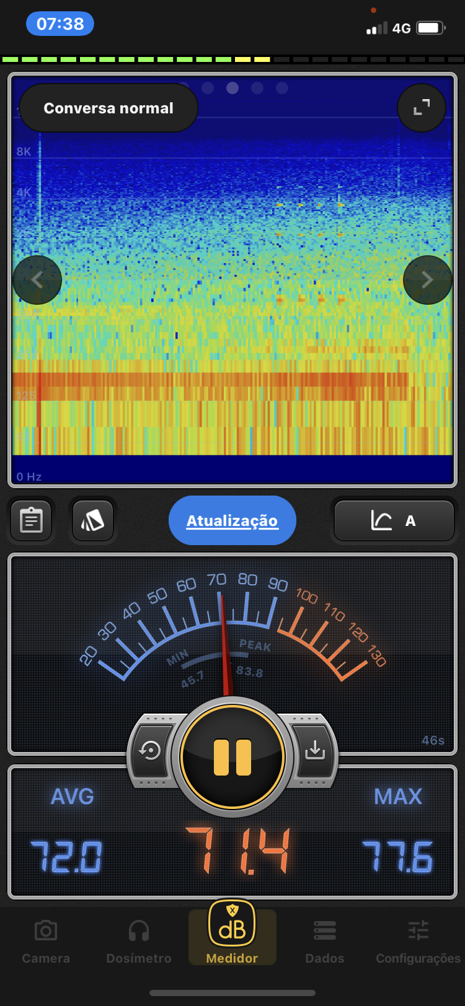Go to previous chart with left arrow

point(37,280)
